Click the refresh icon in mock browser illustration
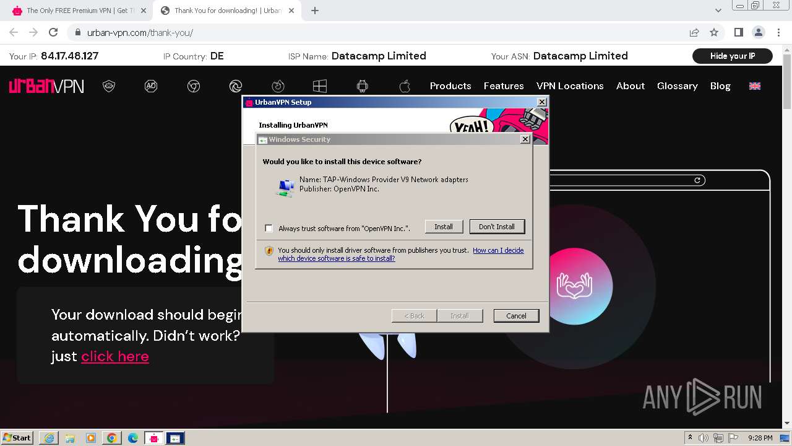Screen dimensions: 792x446 click(697, 180)
